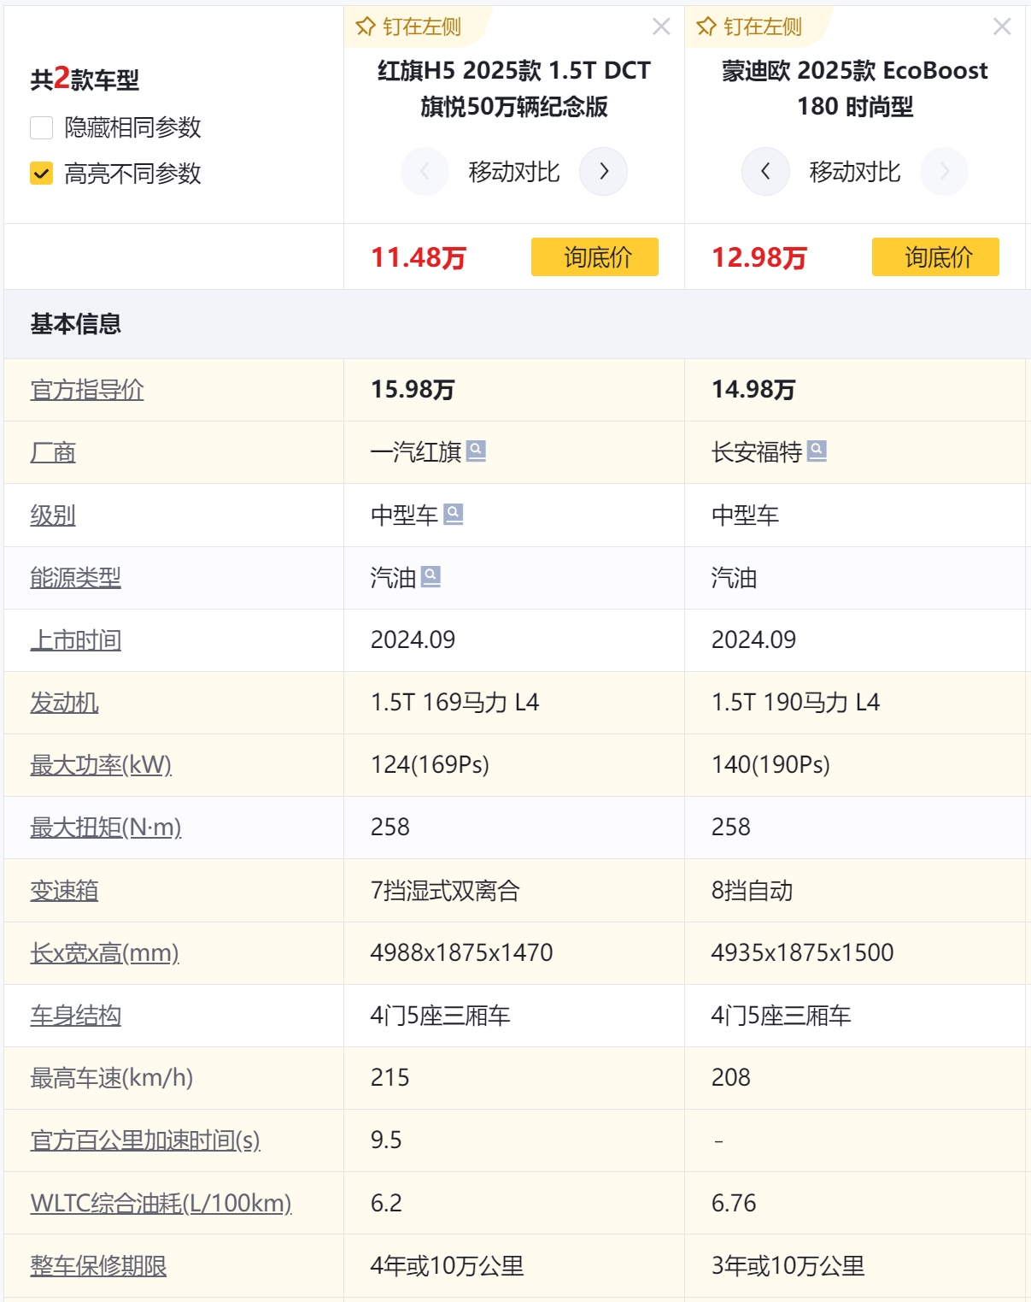1031x1302 pixels.
Task: Open the 长x宽x高(mm) parameter link
Action: click(x=105, y=953)
